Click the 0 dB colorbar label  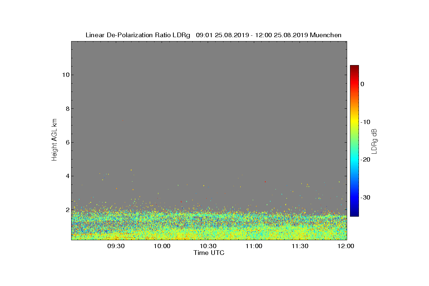(x=363, y=84)
